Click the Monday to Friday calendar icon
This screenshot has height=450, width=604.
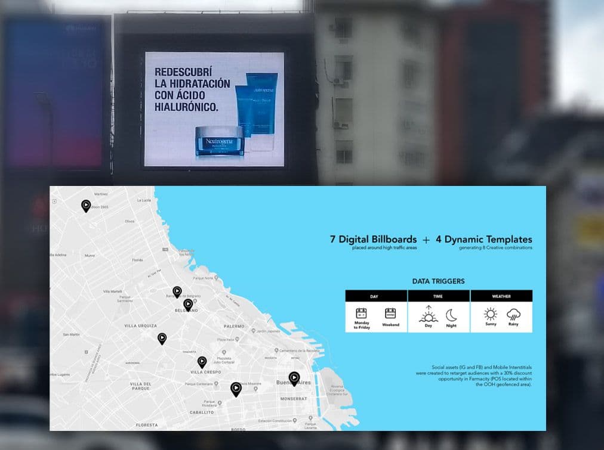point(361,314)
